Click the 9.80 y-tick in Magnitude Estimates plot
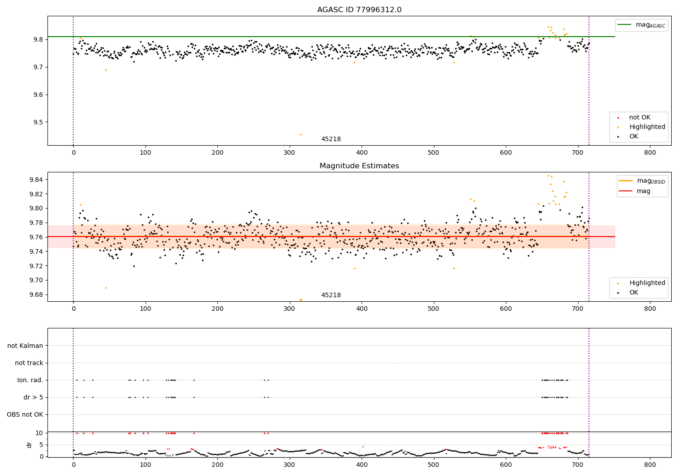The height and width of the screenshot is (475, 678). point(37,209)
